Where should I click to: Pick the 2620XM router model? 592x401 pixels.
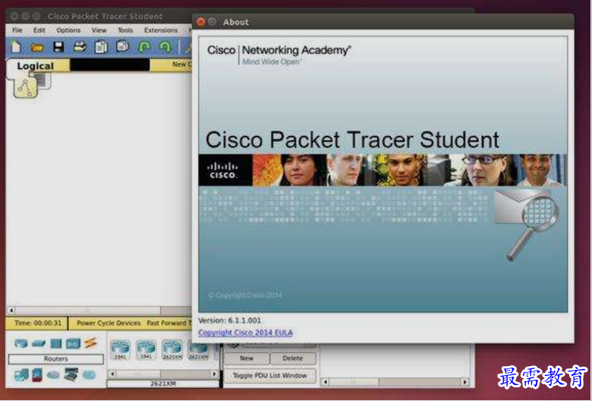173,349
